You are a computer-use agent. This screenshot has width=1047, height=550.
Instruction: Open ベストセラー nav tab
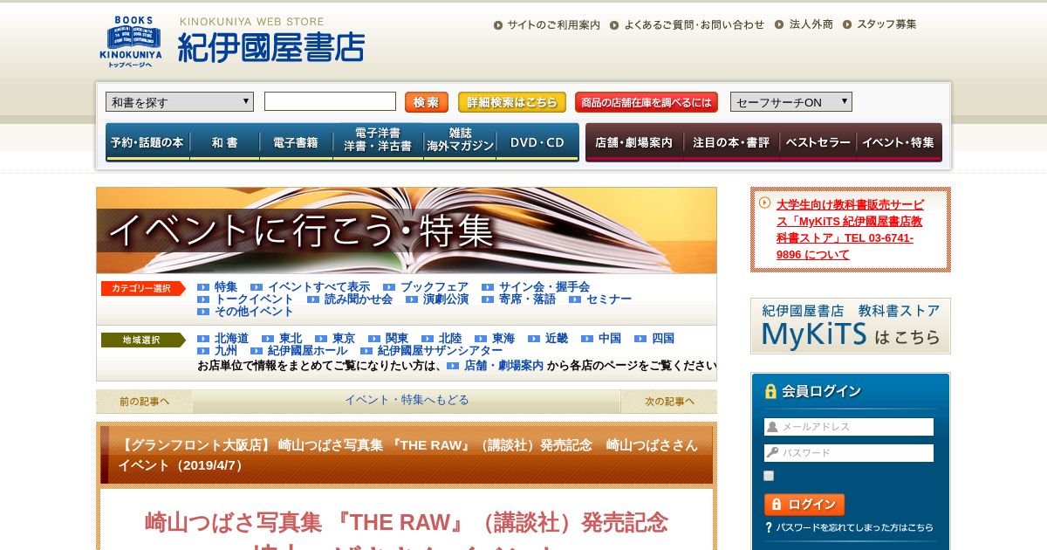coord(818,142)
